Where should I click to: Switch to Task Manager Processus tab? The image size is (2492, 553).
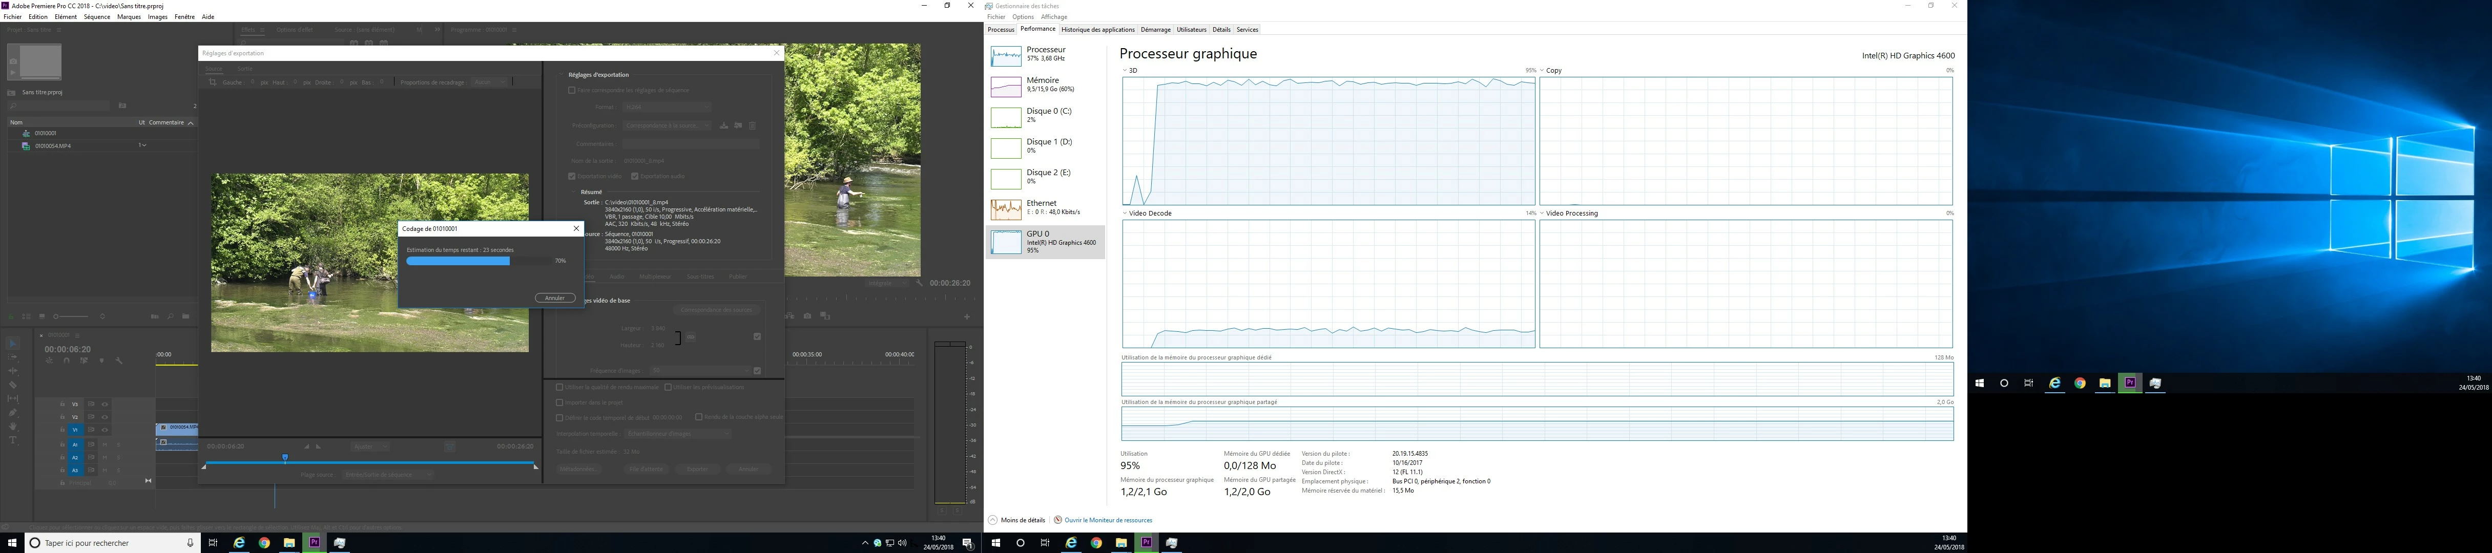pos(1000,30)
